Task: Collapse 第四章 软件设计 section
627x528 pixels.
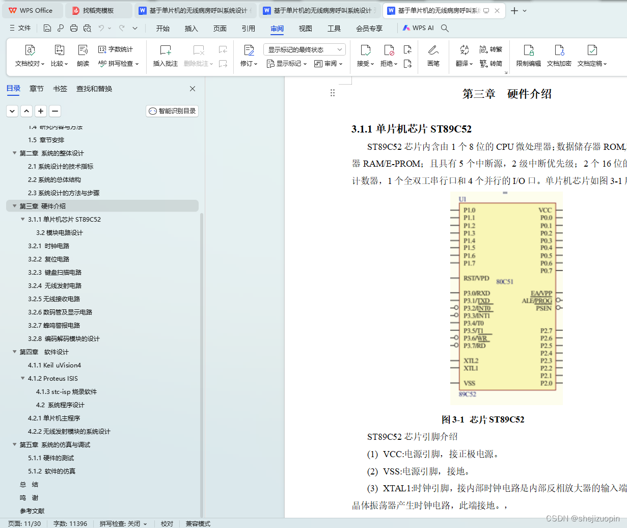Action: [x=14, y=352]
